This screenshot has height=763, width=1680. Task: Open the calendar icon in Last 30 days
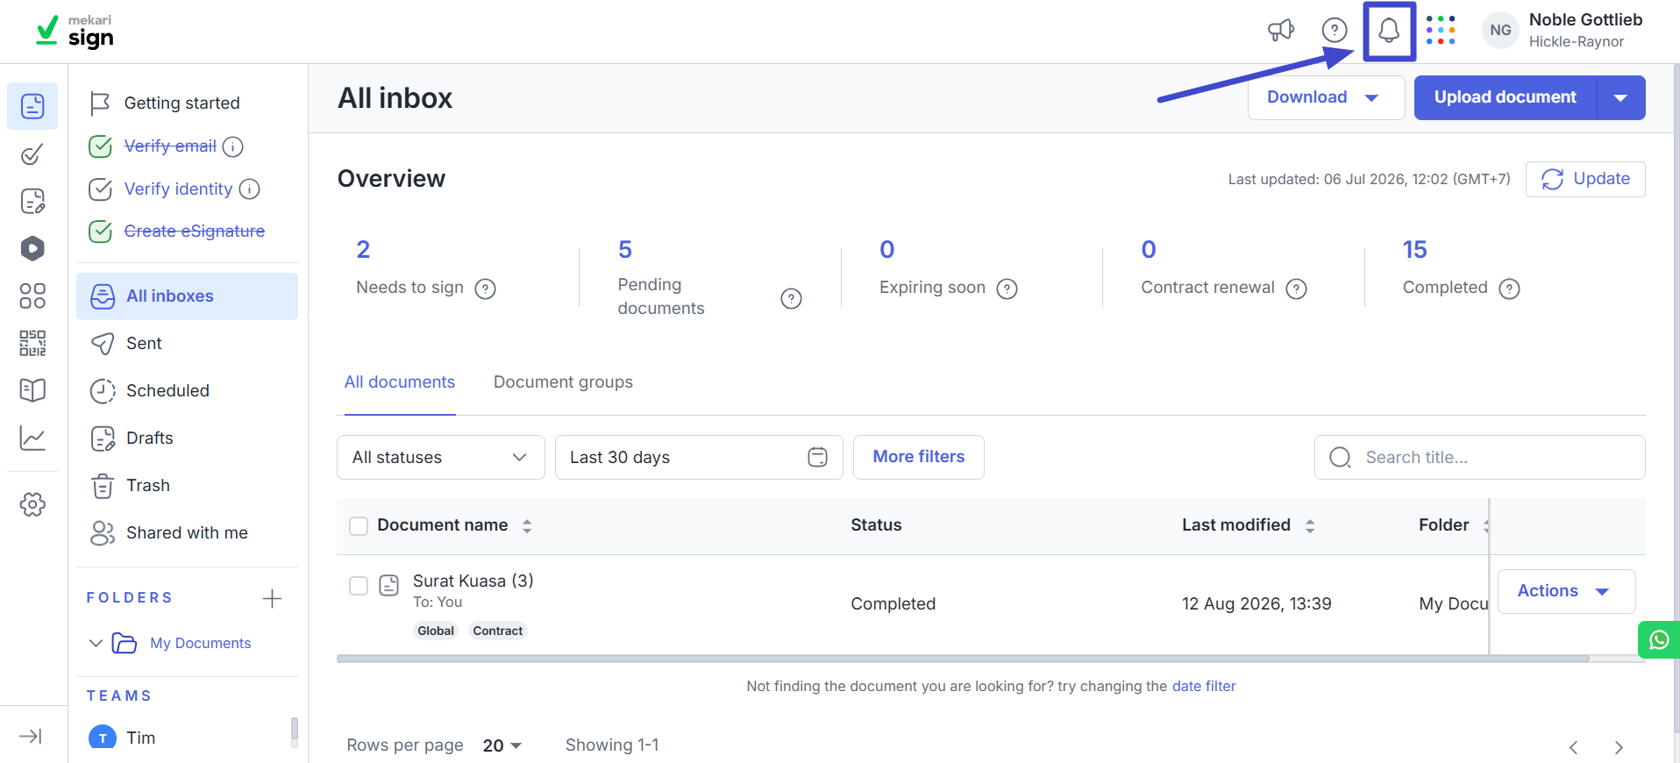817,457
